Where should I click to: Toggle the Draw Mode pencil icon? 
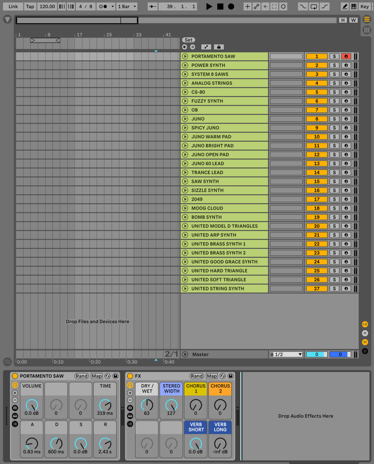click(345, 6)
